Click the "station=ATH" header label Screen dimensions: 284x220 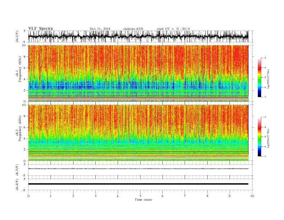[x=133, y=29]
